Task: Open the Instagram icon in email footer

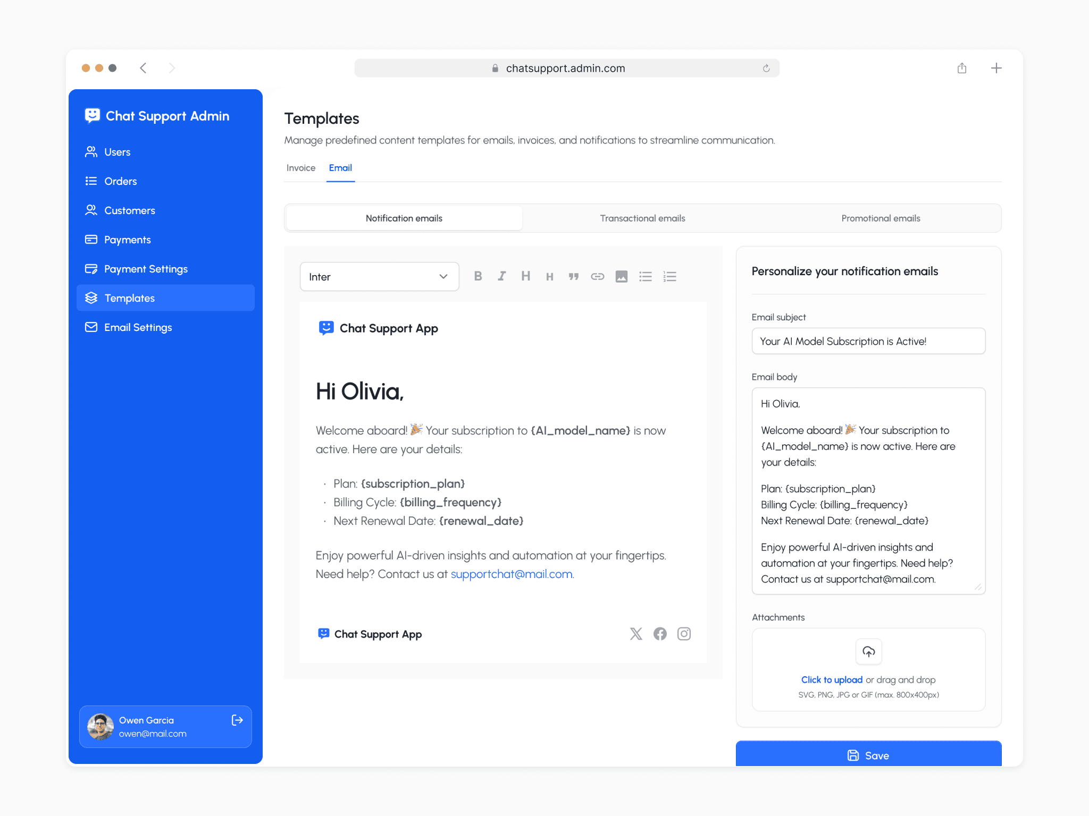Action: coord(684,634)
